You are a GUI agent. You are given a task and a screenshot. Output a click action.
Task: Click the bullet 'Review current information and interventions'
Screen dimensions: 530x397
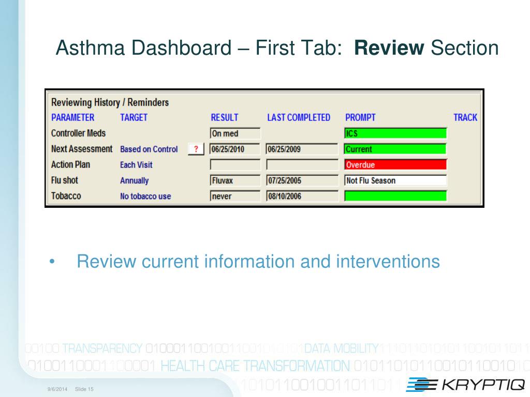[258, 261]
